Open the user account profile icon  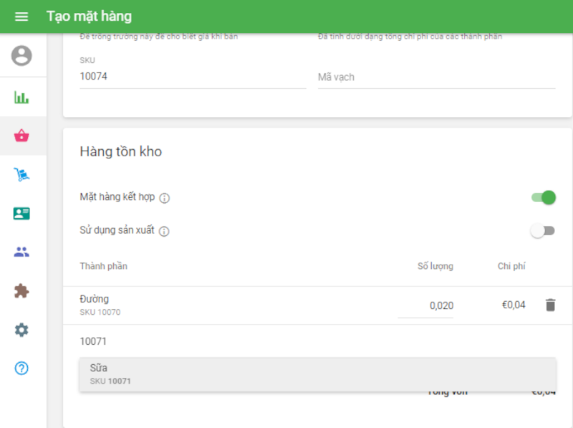click(x=22, y=56)
